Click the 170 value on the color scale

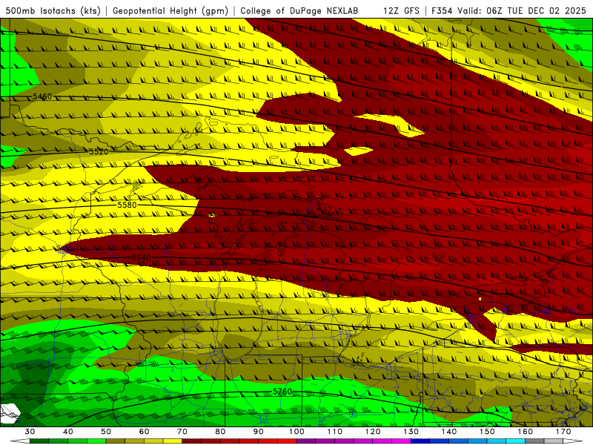563,432
